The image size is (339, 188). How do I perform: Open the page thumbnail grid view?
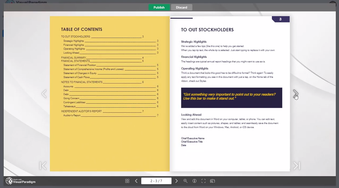click(127, 181)
